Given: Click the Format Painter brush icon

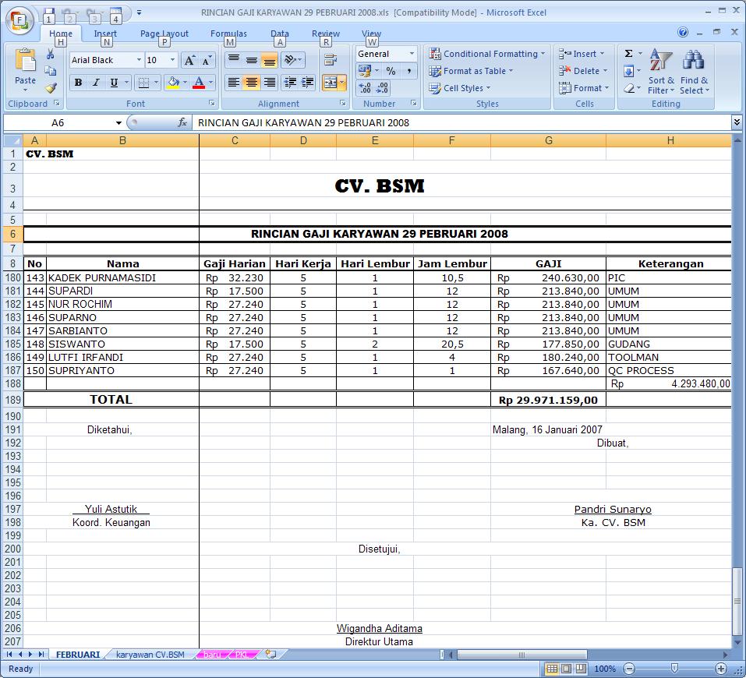Looking at the screenshot, I should tap(51, 88).
